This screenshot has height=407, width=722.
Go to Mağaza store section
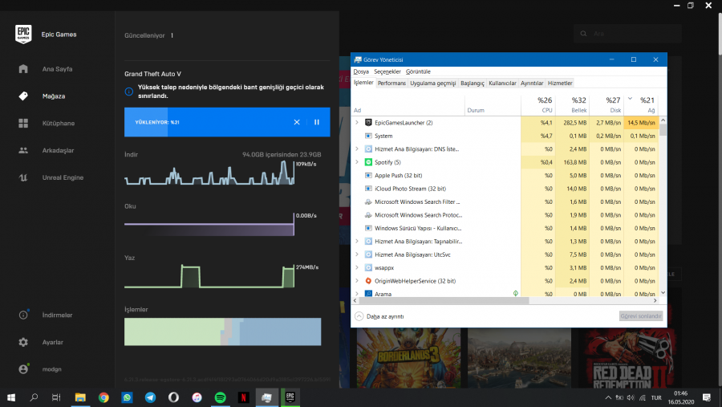[x=53, y=96]
